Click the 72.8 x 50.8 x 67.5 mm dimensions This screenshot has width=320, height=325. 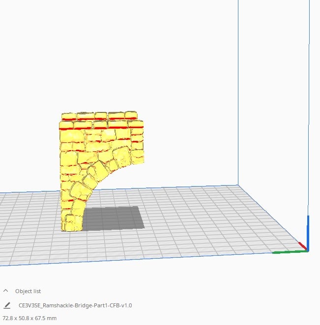point(29,318)
